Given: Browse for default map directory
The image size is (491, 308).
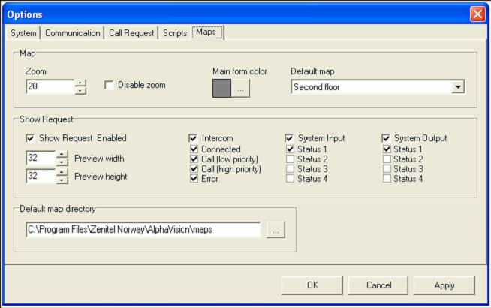Looking at the screenshot, I should click(276, 231).
